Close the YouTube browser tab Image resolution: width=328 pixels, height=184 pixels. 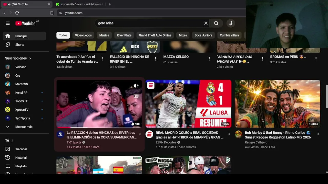tap(49, 4)
